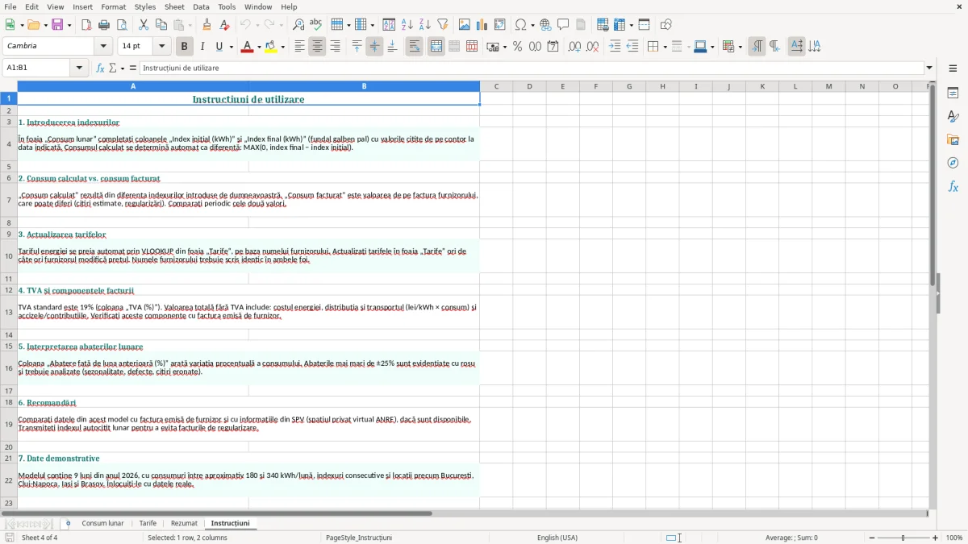The width and height of the screenshot is (968, 544).
Task: Open the sidebar Navigator panel
Action: 953,164
